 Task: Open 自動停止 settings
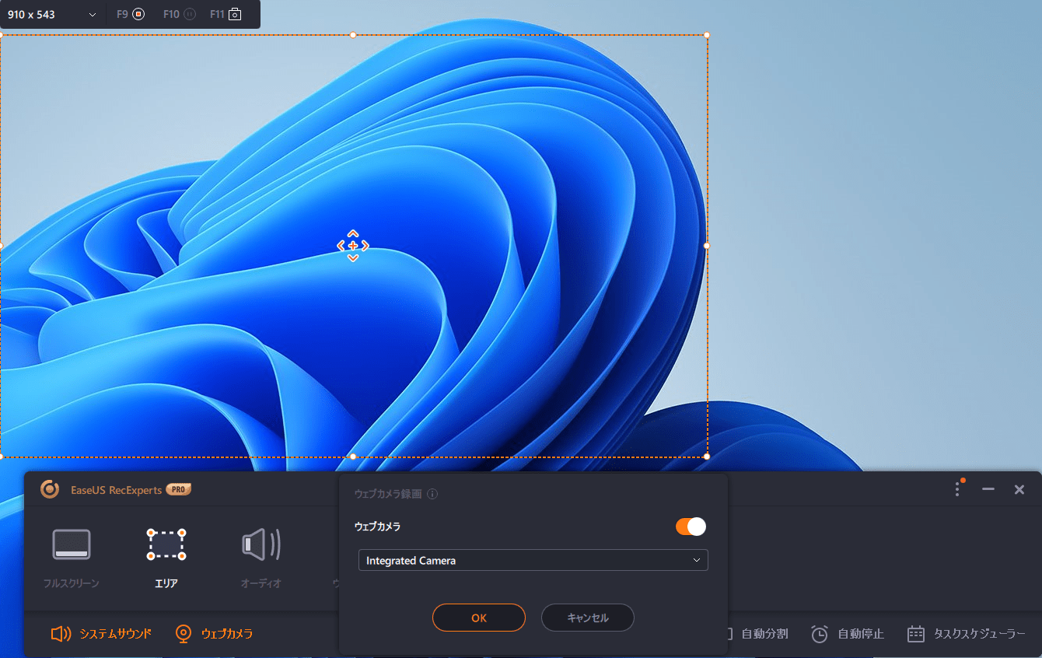pyautogui.click(x=848, y=634)
